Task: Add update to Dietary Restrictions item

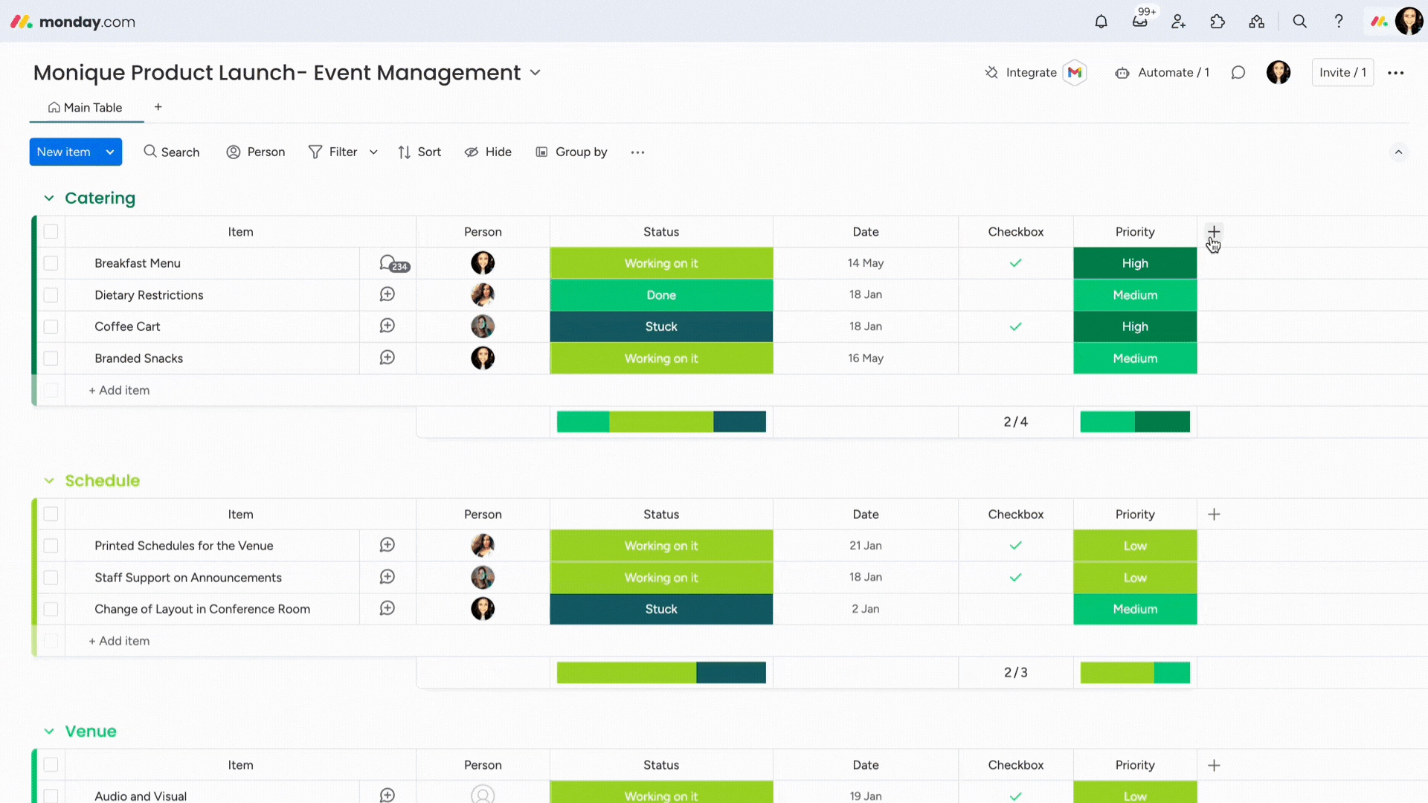Action: [387, 294]
